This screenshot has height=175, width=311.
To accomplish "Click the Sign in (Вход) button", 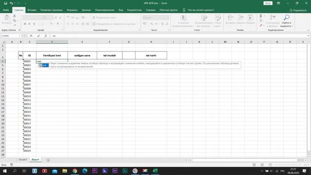I will pyautogui.click(x=268, y=3).
